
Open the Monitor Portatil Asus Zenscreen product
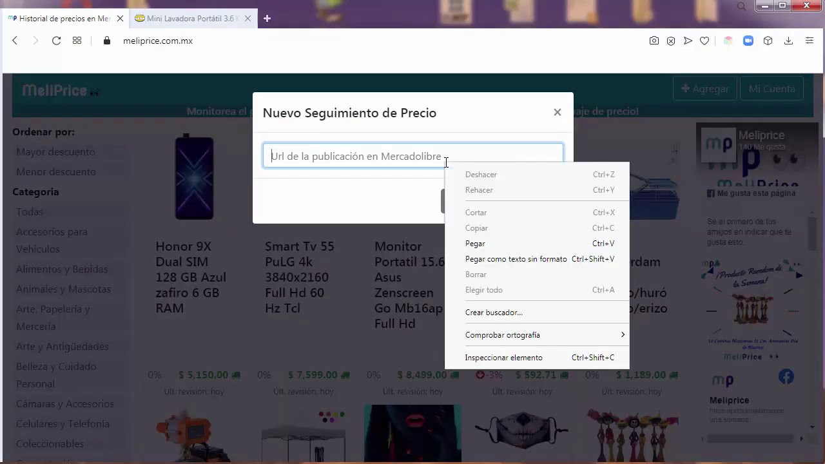tap(409, 285)
